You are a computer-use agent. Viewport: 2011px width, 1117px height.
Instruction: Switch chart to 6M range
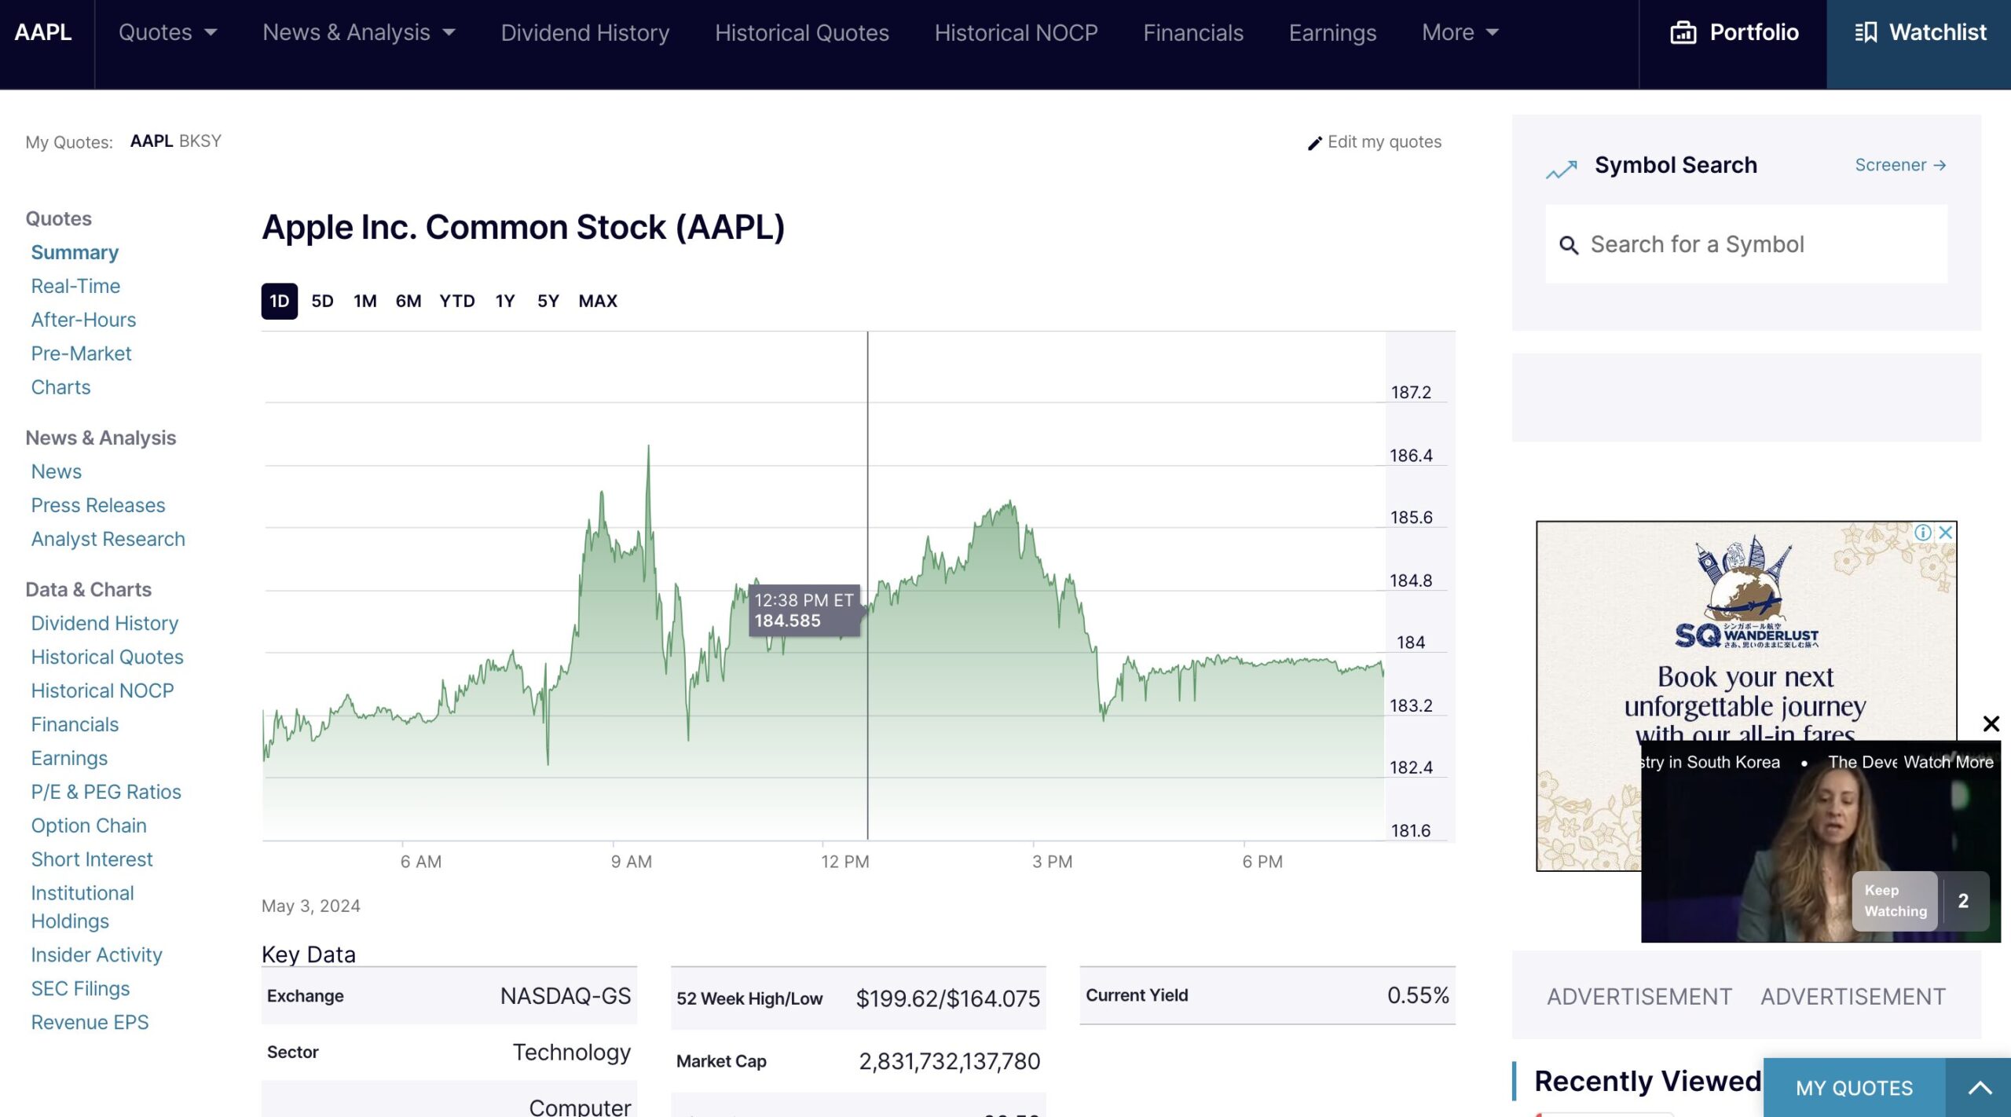408,301
